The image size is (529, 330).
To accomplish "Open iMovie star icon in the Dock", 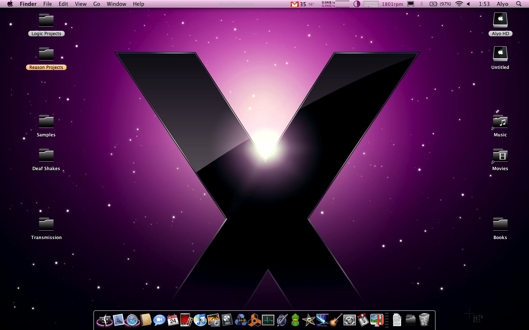I will tap(309, 320).
